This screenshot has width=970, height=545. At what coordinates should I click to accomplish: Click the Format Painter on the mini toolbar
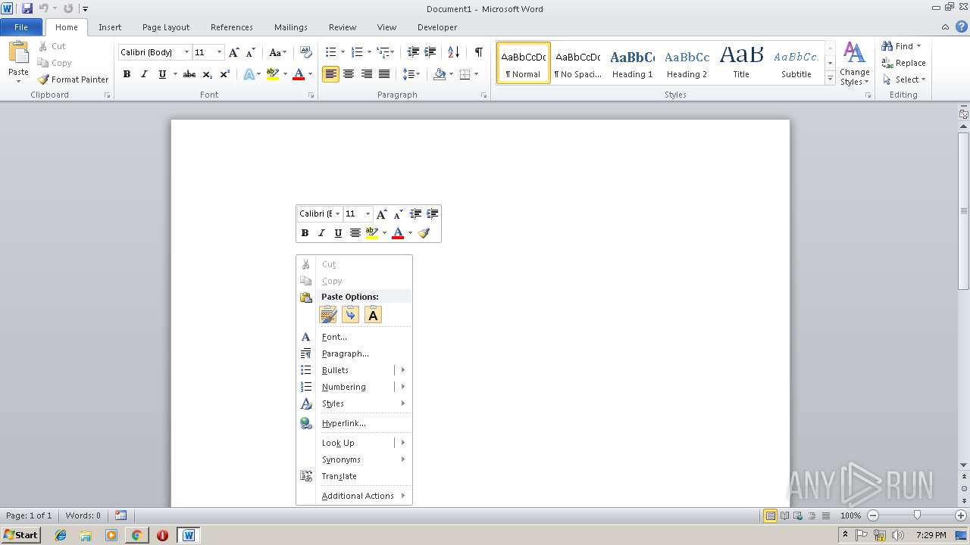(424, 233)
